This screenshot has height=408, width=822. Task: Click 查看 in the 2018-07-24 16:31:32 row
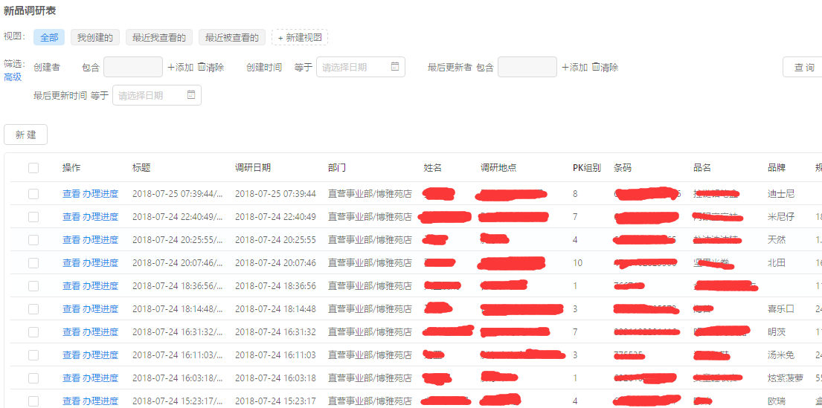tap(71, 332)
